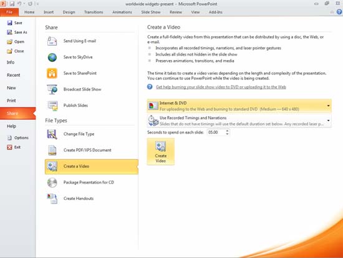The image size is (343, 258).
Task: Select Share in backstage sidebar
Action: pyautogui.click(x=17, y=113)
